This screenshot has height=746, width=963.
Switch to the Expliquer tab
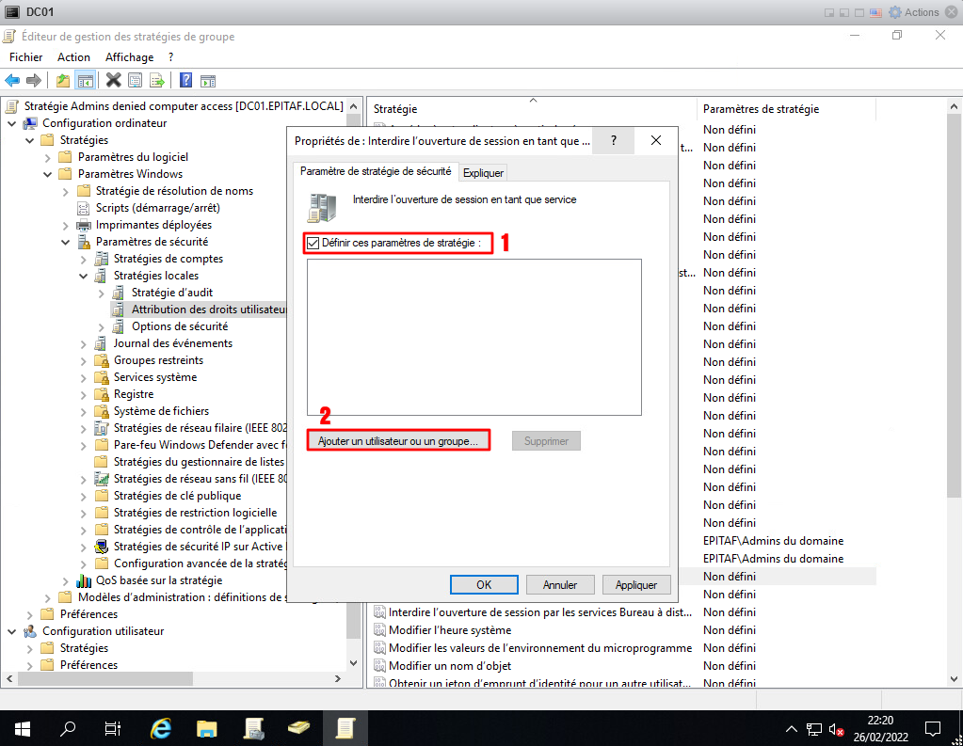pos(484,172)
